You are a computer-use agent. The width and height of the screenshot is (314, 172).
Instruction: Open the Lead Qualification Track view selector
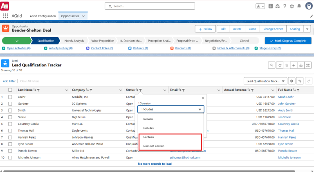point(265,81)
